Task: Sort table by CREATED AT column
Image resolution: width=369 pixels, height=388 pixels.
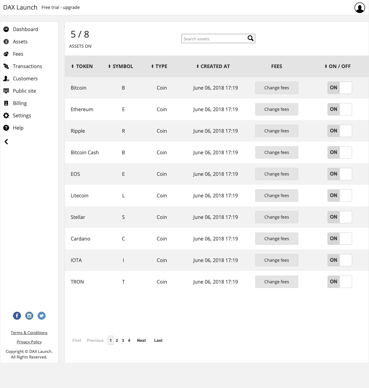Action: click(x=213, y=66)
